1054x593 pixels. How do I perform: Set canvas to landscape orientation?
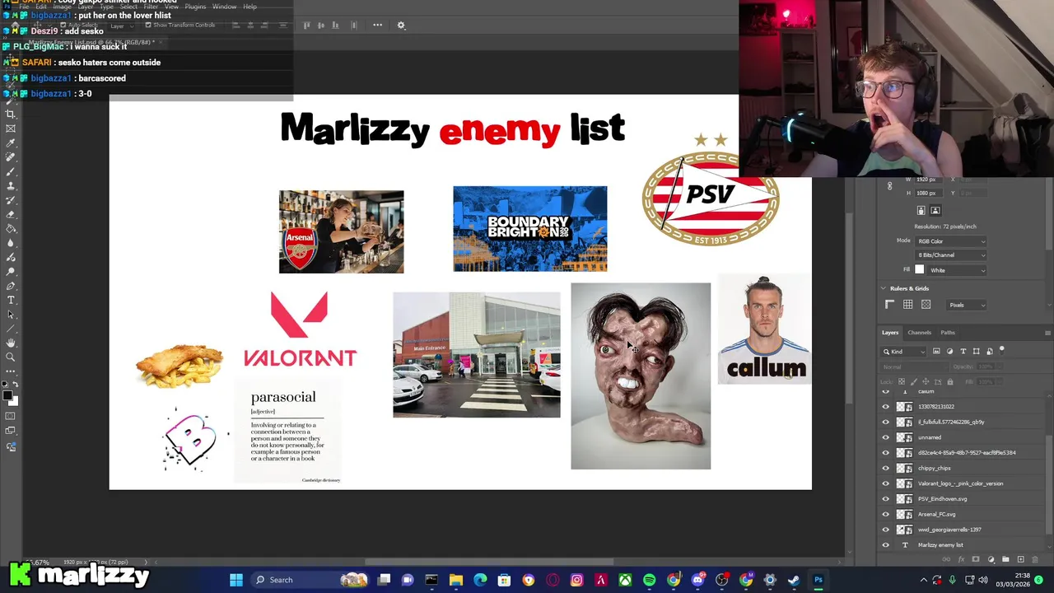tap(935, 211)
